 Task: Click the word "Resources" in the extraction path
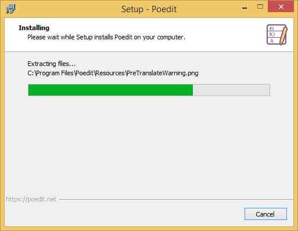coord(110,73)
